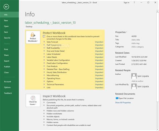Viewport: 159px width, 131px height.
Task: Click the vertical scrollbar down arrow
Action: click(x=158, y=130)
